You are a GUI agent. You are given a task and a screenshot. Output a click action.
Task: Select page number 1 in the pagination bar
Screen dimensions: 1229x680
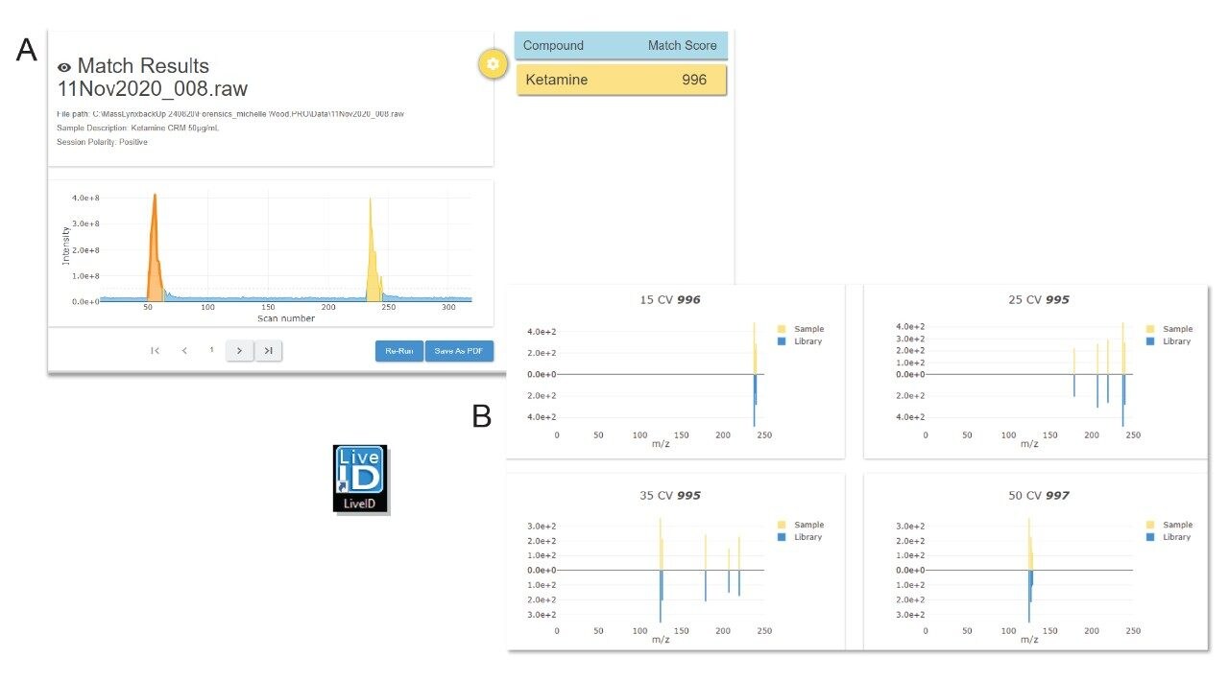(x=211, y=350)
